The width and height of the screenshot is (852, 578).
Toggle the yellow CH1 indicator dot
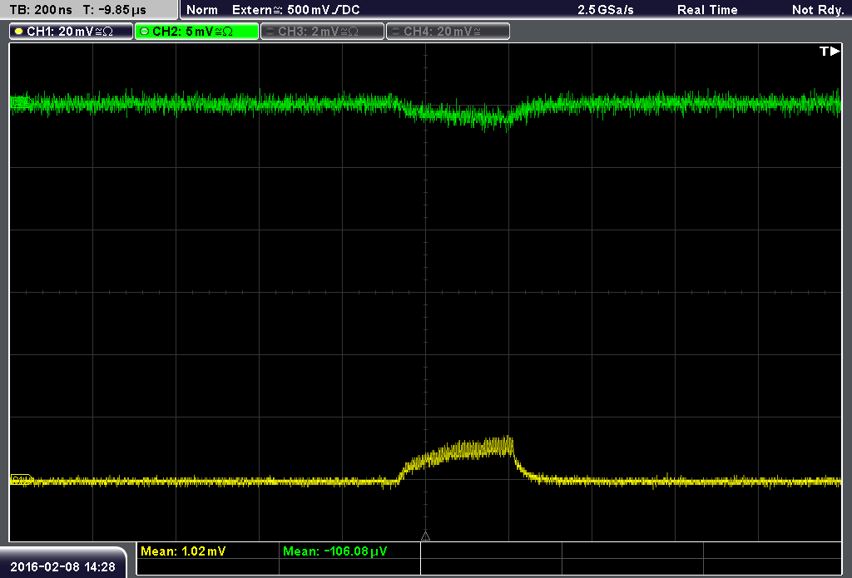click(x=19, y=32)
